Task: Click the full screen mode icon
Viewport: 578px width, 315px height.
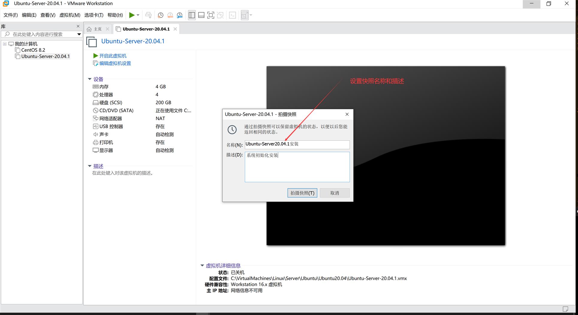Action: coord(211,15)
